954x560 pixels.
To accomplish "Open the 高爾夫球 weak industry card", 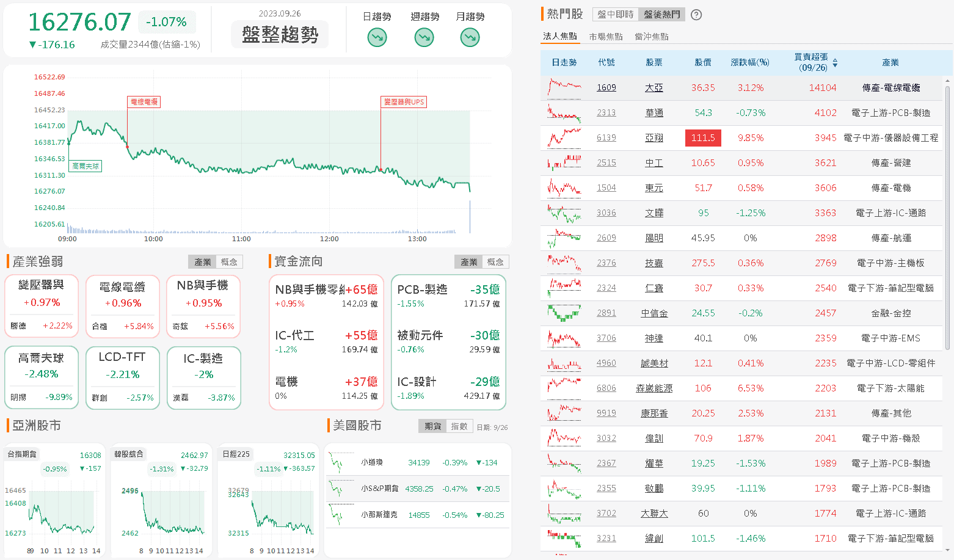I will (42, 377).
